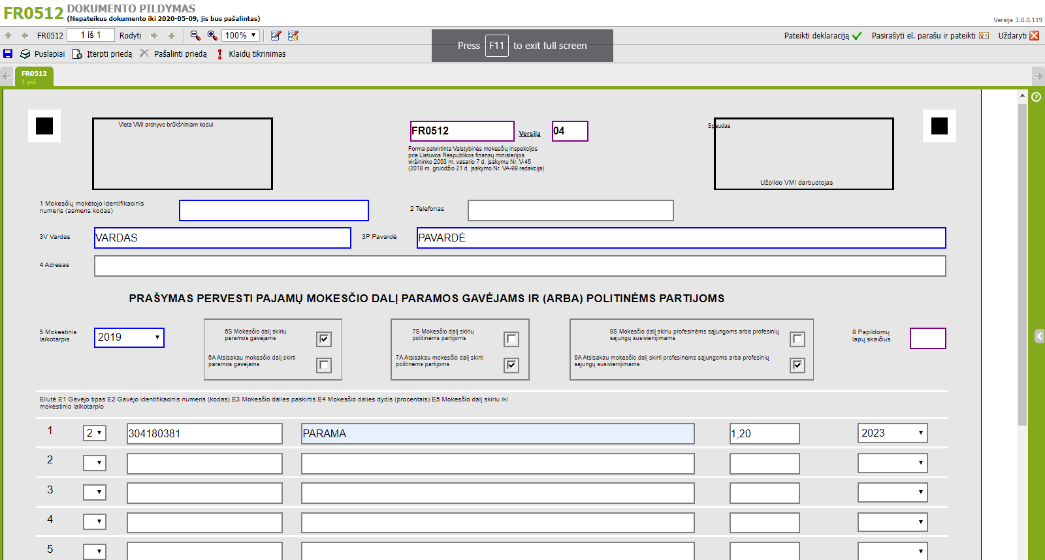Open row 4 period year dropdown
Image resolution: width=1045 pixels, height=560 pixels.
[x=893, y=521]
